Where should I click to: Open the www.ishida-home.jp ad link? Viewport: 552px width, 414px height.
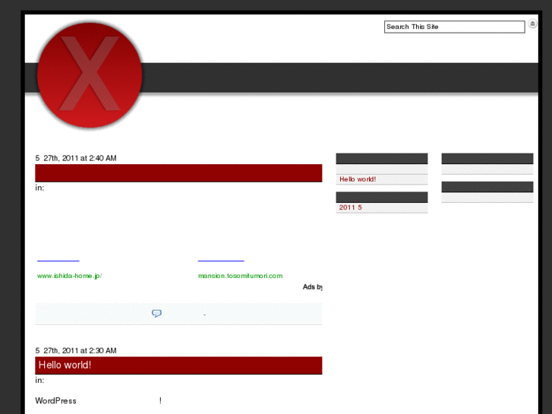point(70,276)
